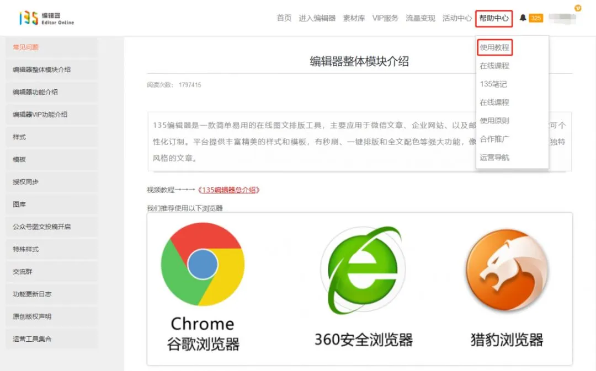596x371 pixels.
Task: Open 公众号图文投稿开启 in the sidebar
Action: [x=51, y=227]
